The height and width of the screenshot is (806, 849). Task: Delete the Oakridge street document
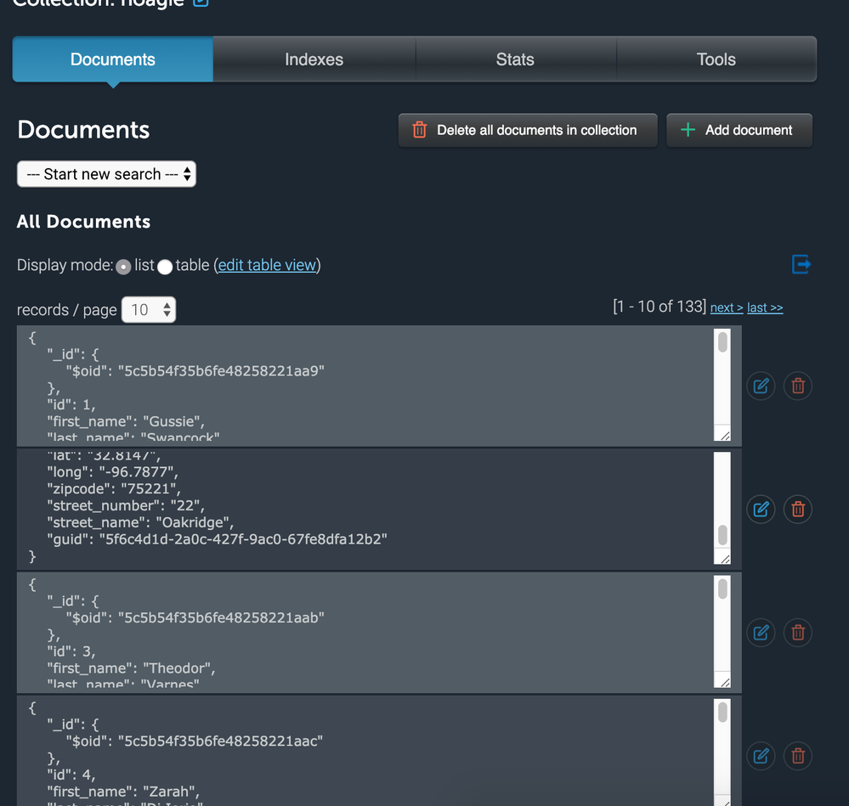click(x=797, y=509)
